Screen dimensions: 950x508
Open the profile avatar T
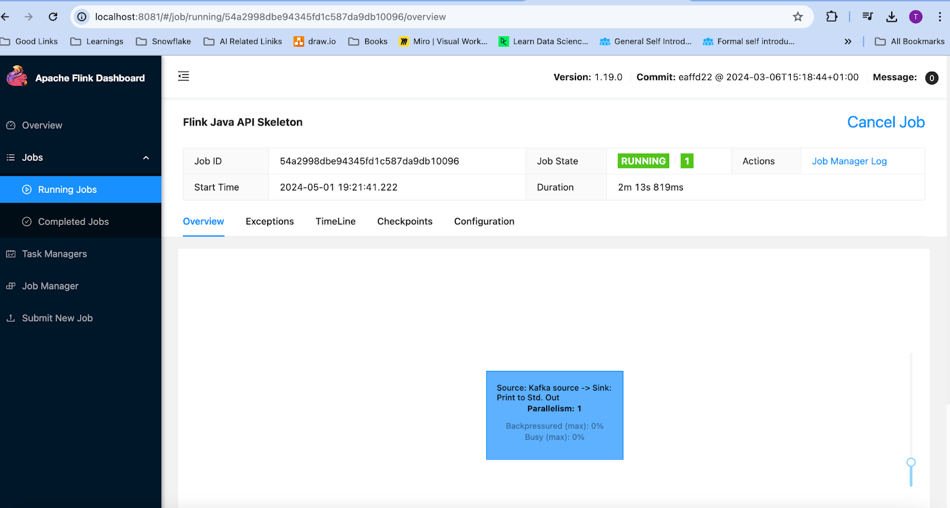(x=916, y=17)
